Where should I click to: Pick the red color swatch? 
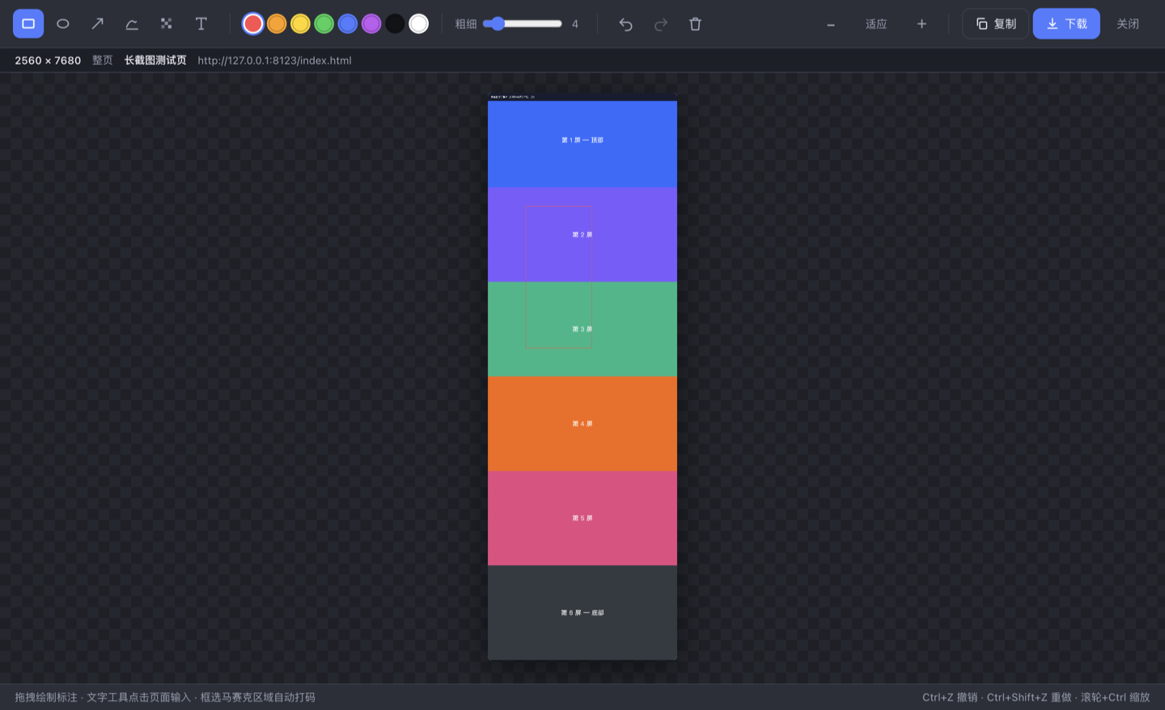click(x=253, y=24)
